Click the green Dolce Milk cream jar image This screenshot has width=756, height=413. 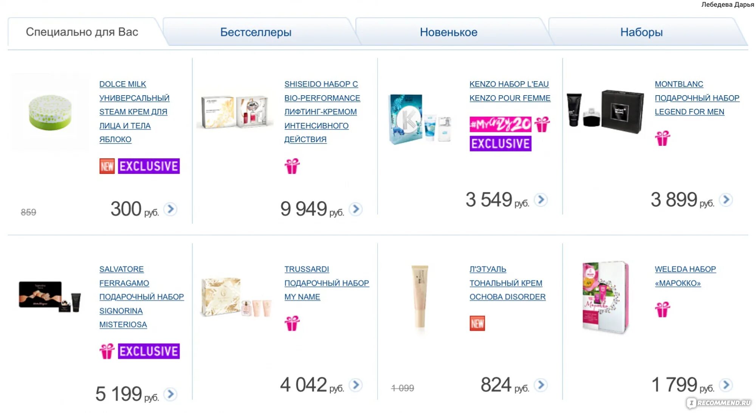[x=50, y=113]
